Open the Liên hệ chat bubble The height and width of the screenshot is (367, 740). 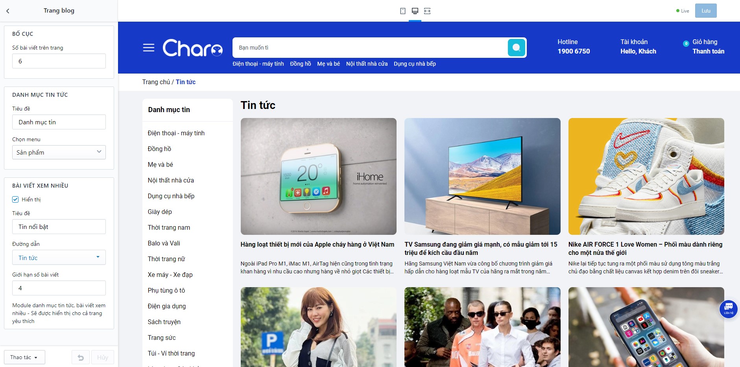pyautogui.click(x=728, y=309)
